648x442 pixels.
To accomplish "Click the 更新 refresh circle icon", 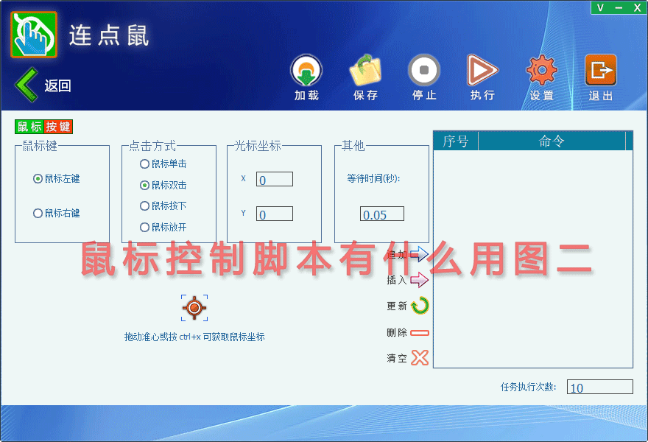I will pos(420,306).
